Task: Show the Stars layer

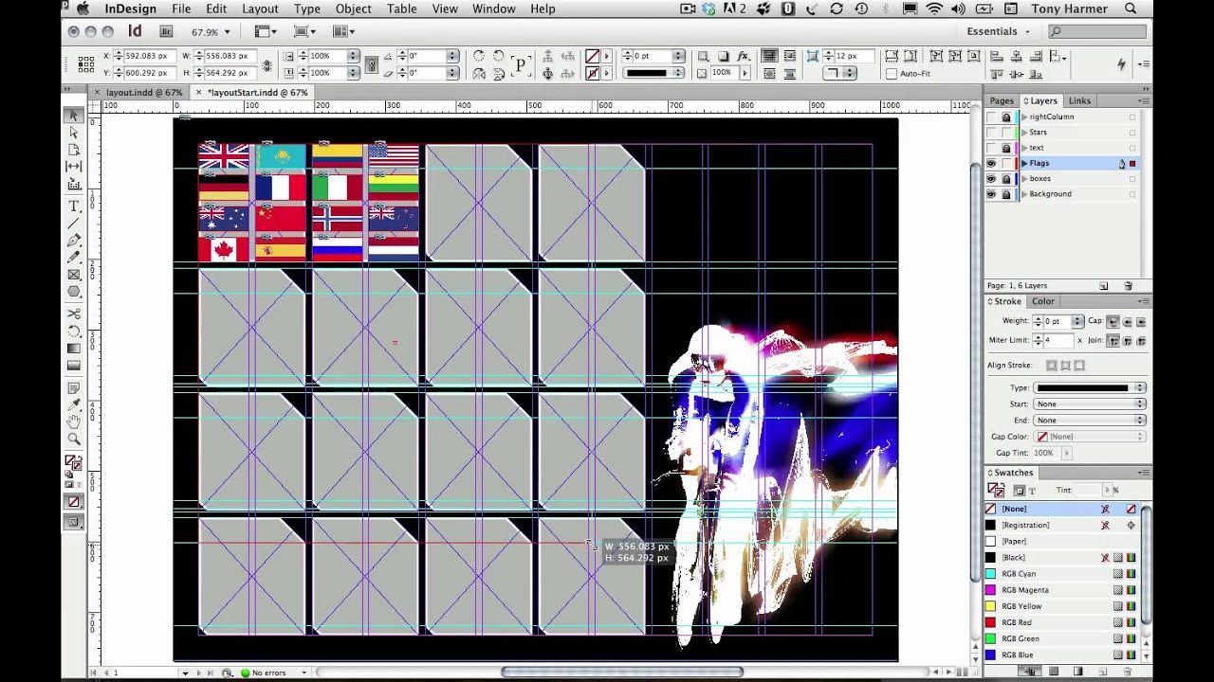Action: [x=991, y=133]
